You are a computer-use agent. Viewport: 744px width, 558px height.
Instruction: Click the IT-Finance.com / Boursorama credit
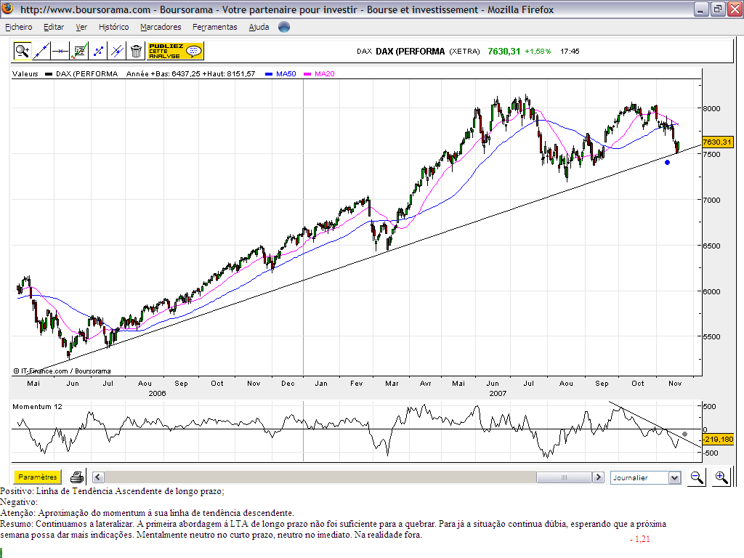62,371
